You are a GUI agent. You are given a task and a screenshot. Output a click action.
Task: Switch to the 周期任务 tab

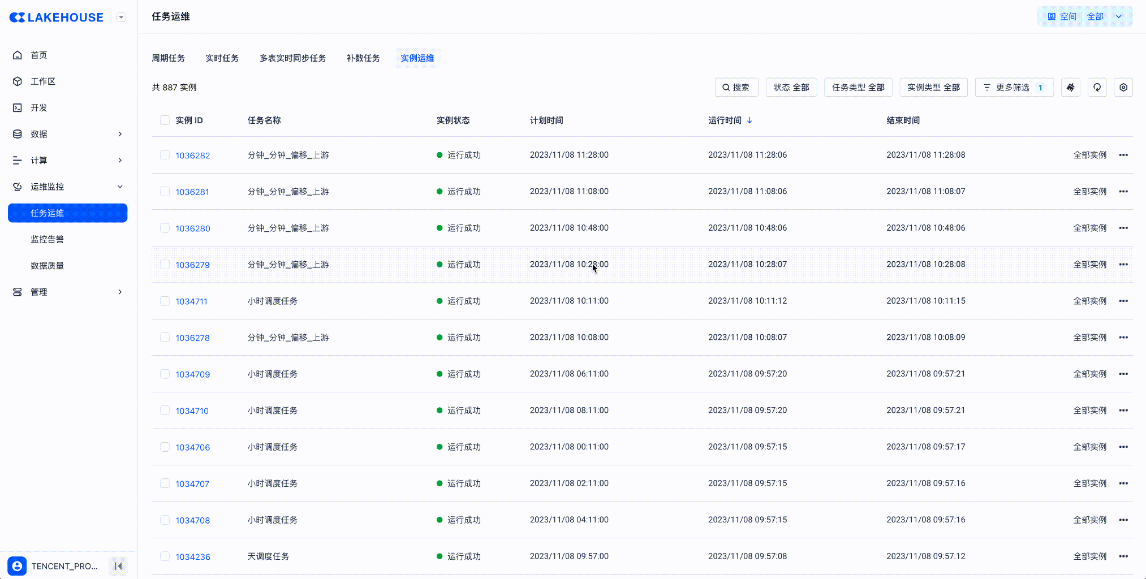click(168, 58)
